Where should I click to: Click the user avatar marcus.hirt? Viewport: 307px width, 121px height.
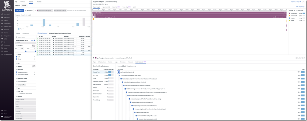pyautogui.click(x=2, y=117)
